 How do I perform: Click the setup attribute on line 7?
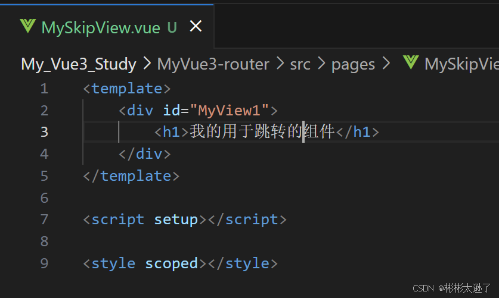(176, 219)
